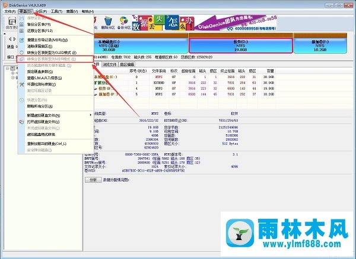Choose 备份分区表(F9) from the menu
The image size is (356, 259).
point(56,24)
